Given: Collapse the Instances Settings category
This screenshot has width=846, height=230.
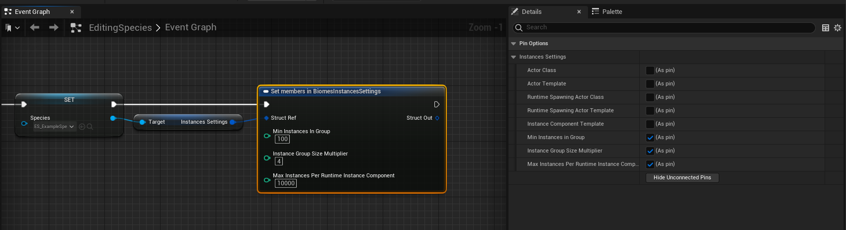Looking at the screenshot, I should click(513, 57).
